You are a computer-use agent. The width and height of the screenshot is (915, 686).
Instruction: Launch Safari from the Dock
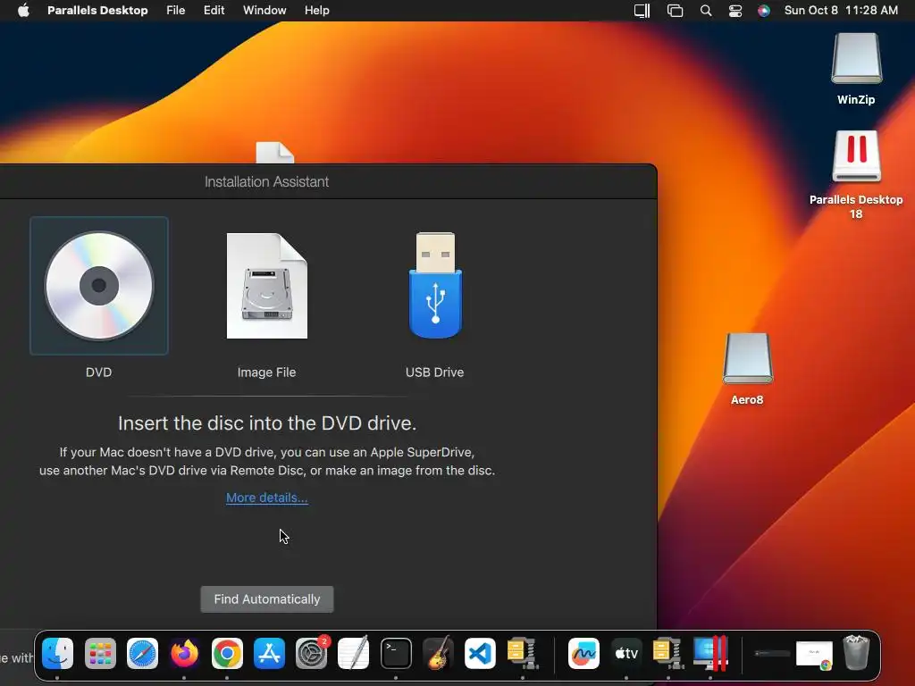coord(142,653)
